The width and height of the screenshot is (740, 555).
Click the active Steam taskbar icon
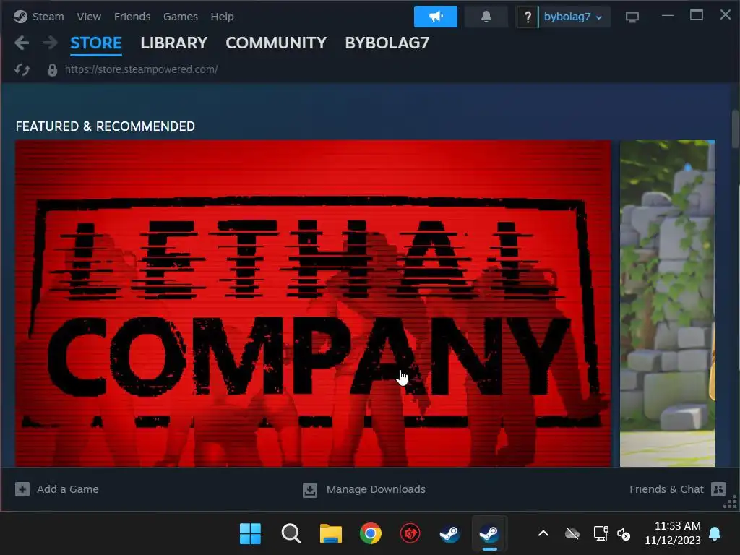[489, 534]
